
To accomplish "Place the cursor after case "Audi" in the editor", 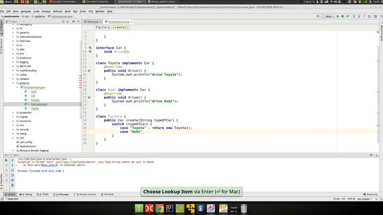I will [142, 131].
